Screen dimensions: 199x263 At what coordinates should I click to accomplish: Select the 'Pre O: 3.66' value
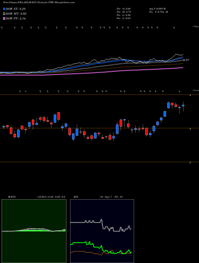124,9
